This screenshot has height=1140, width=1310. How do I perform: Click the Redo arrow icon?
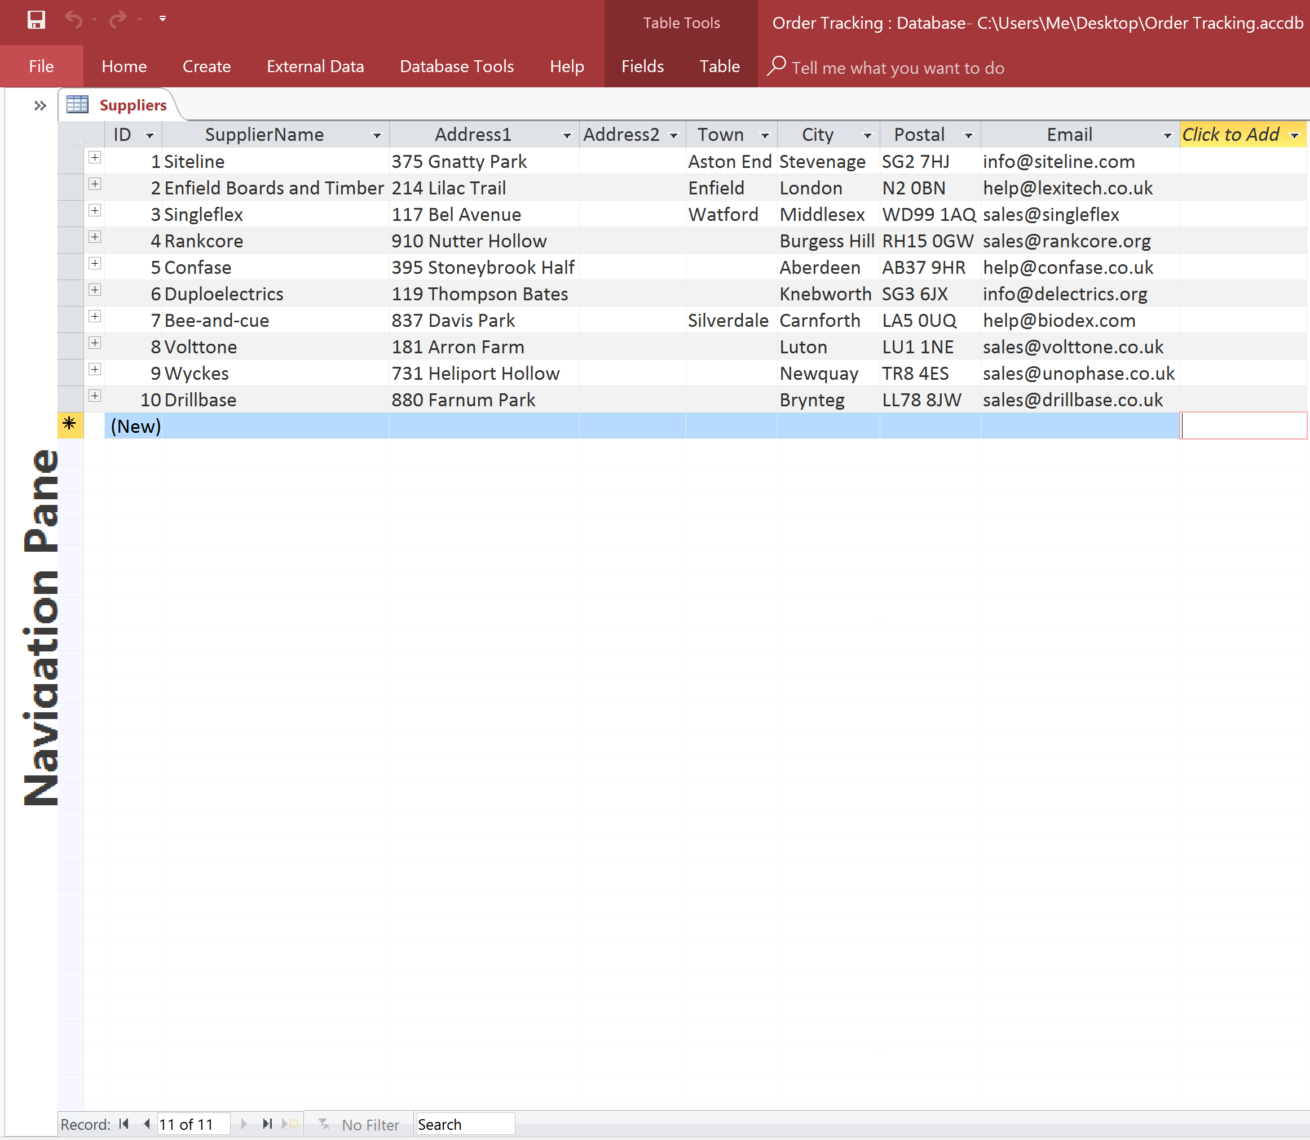point(118,20)
